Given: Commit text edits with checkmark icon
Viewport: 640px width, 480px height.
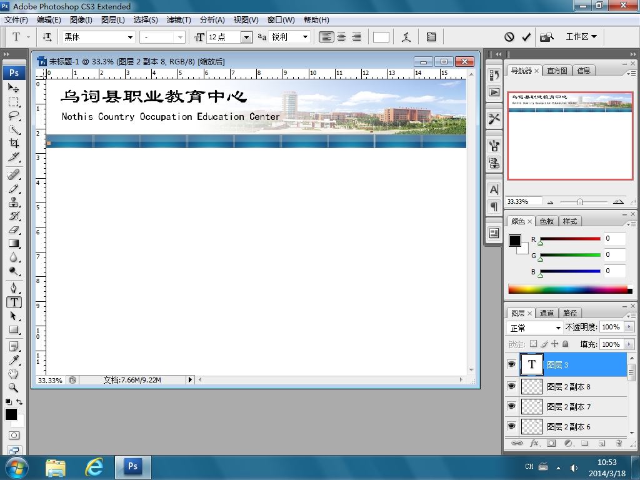Looking at the screenshot, I should [526, 37].
